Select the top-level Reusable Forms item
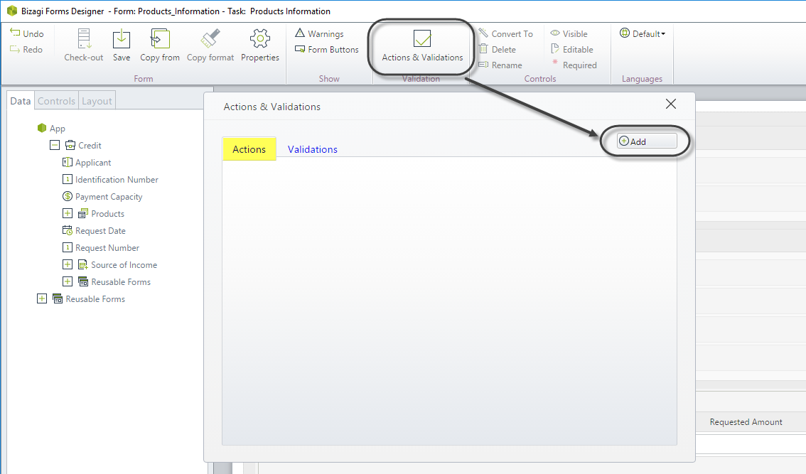806x474 pixels. [96, 298]
